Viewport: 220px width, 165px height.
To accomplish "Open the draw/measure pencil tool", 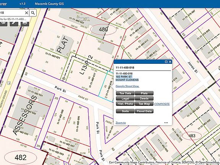I will click(x=14, y=24).
